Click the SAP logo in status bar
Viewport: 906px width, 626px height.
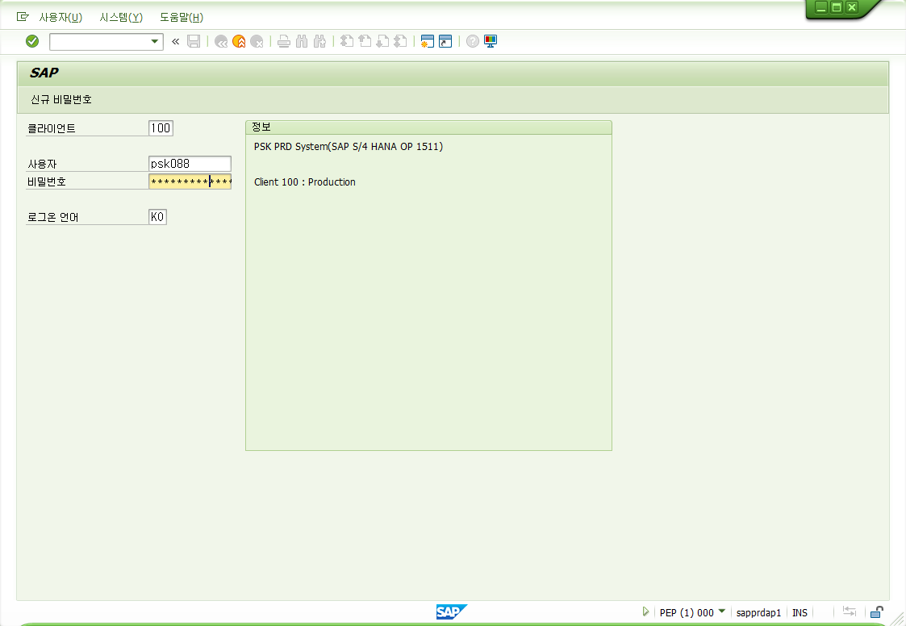point(451,612)
